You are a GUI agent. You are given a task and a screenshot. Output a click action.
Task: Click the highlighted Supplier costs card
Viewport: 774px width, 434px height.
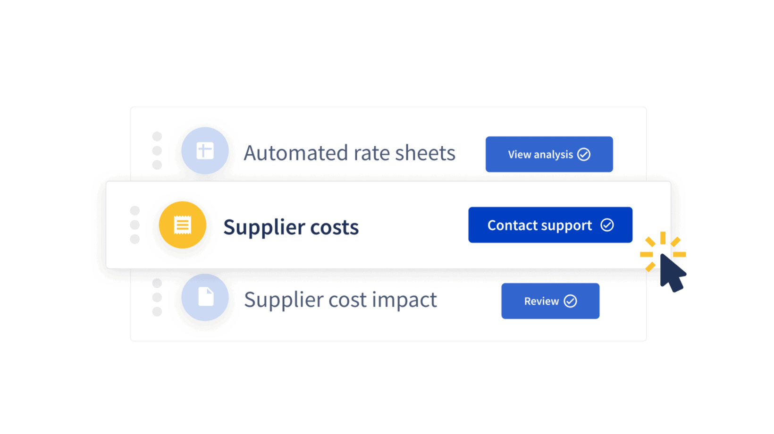(x=388, y=225)
